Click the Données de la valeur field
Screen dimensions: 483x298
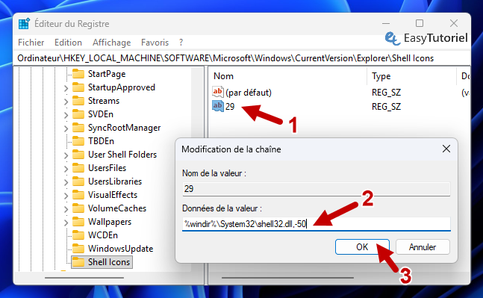pos(317,224)
